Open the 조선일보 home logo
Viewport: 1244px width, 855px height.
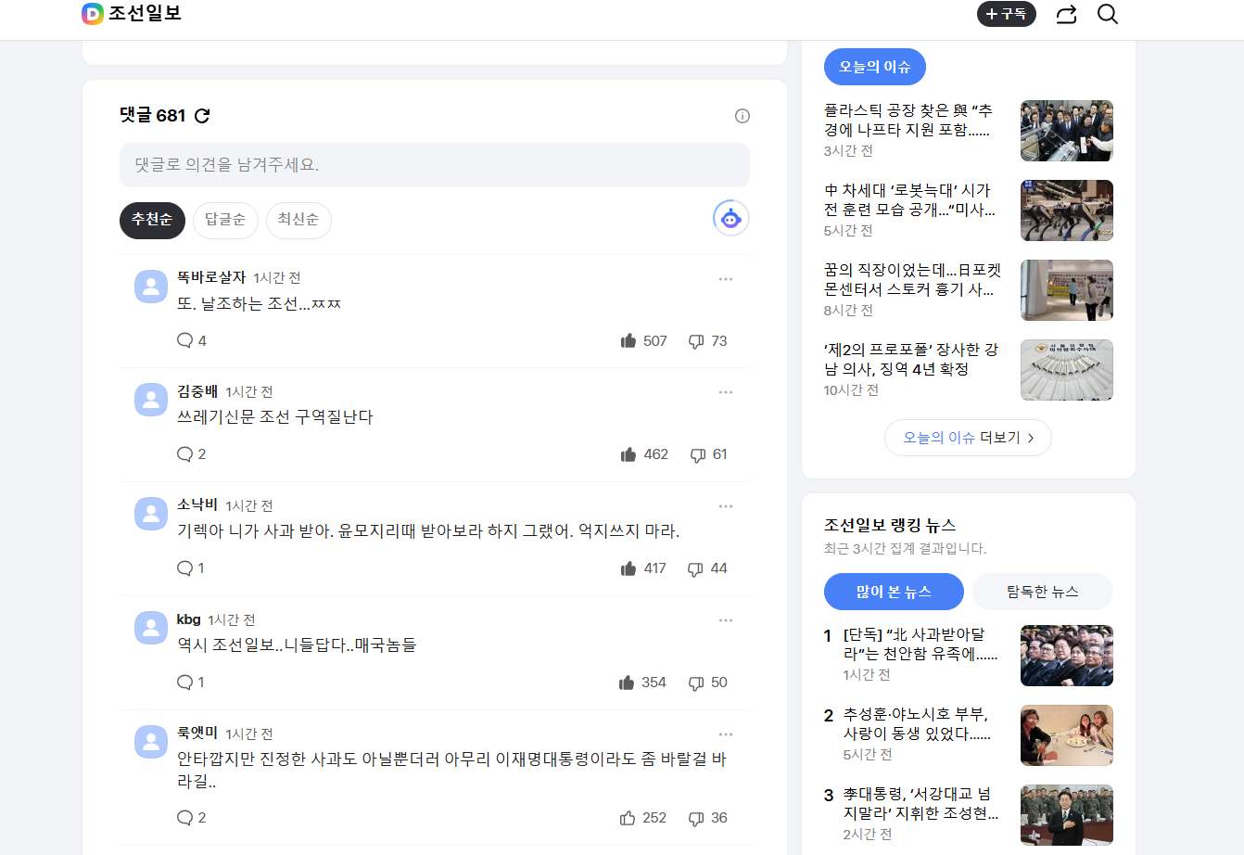(x=131, y=14)
